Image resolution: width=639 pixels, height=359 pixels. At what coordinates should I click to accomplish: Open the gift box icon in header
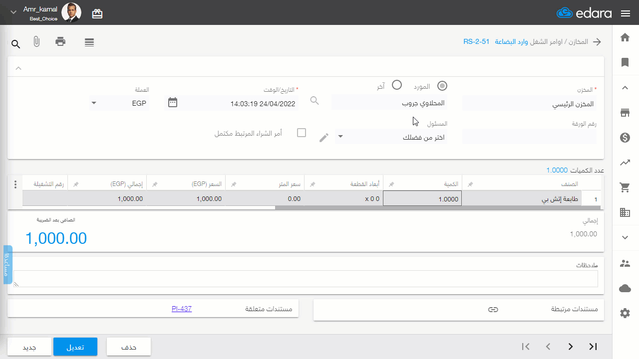(x=97, y=13)
